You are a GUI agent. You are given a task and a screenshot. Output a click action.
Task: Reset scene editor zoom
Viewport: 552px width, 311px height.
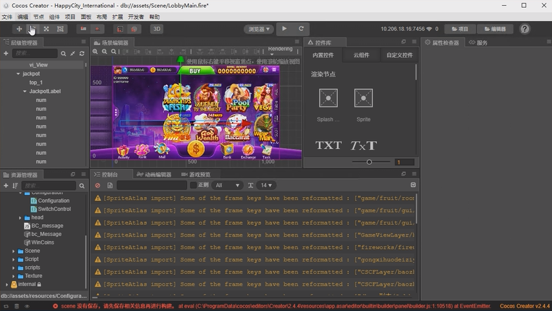click(x=113, y=51)
